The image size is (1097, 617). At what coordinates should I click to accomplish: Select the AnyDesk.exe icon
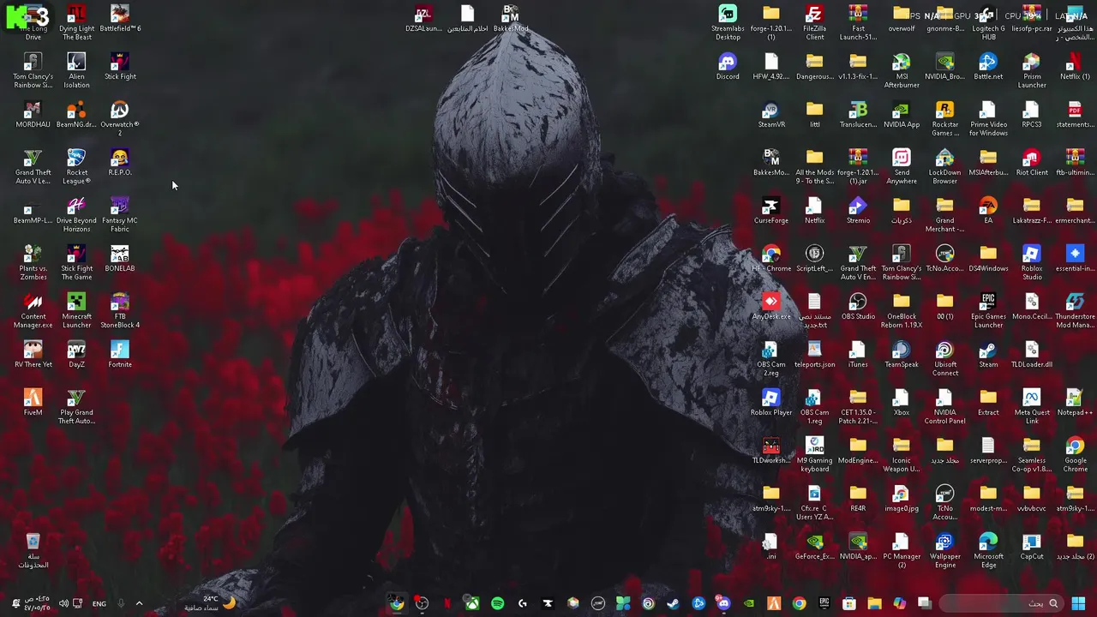(x=771, y=308)
